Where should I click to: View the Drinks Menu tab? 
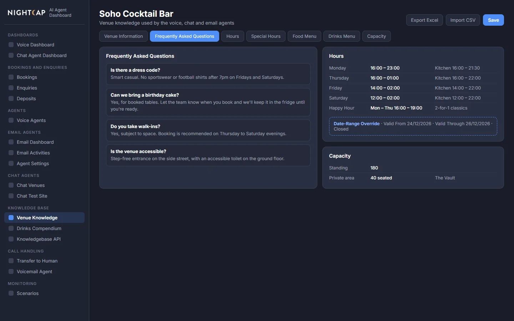coord(342,36)
